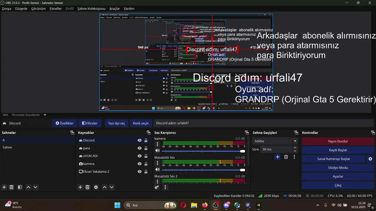Open the Dosya menu
The height and width of the screenshot is (211, 376).
(x=6, y=8)
